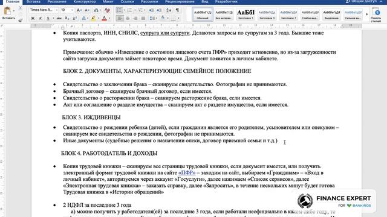The width and height of the screenshot is (387, 217).
Task: Apply subscript X₂ formatting
Action: [x=67, y=18]
